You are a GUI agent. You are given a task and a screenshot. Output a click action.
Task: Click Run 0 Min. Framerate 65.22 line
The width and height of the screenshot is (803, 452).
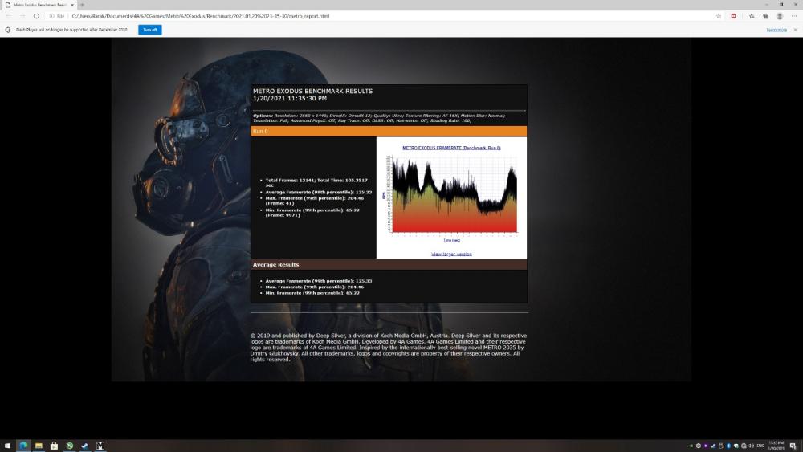pos(312,213)
